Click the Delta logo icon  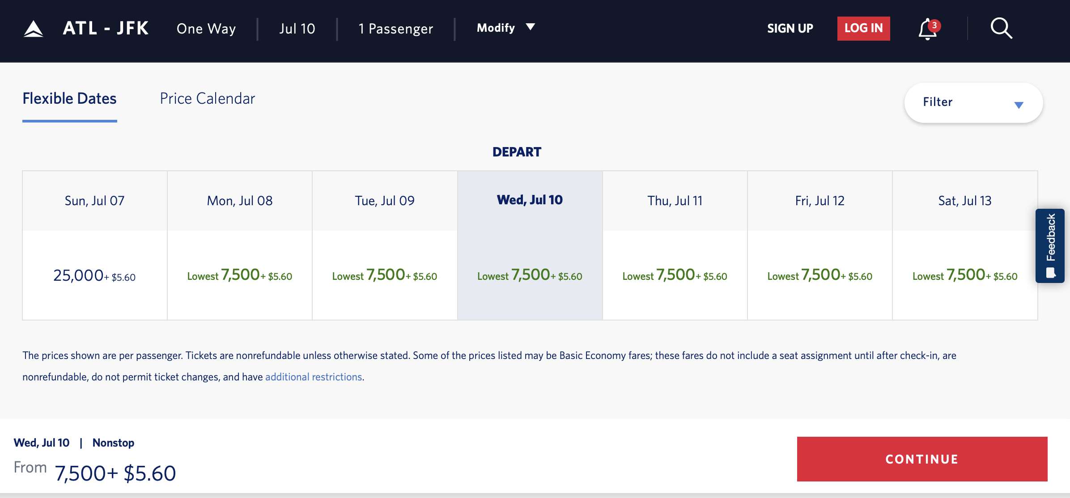pyautogui.click(x=34, y=29)
